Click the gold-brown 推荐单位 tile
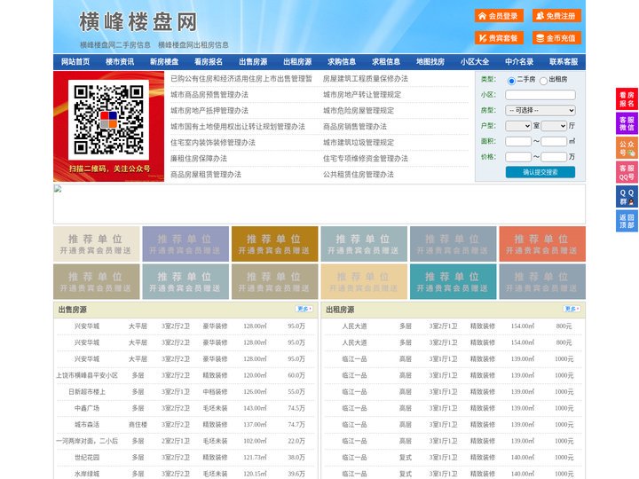This screenshot has width=639, height=479. (274, 244)
